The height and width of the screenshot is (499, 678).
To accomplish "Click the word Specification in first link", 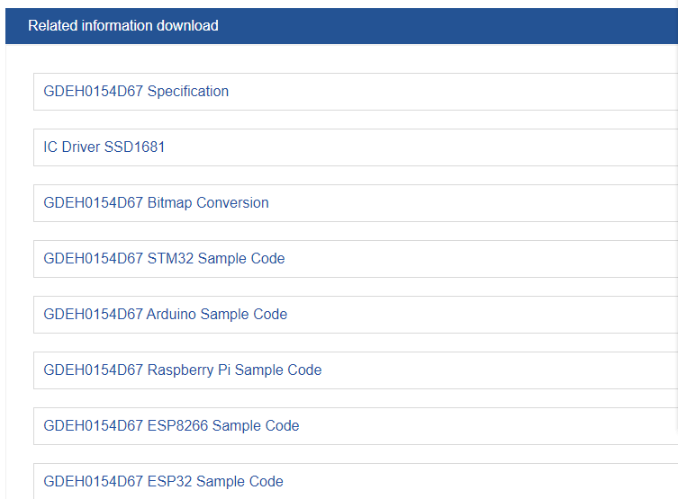I will point(188,92).
